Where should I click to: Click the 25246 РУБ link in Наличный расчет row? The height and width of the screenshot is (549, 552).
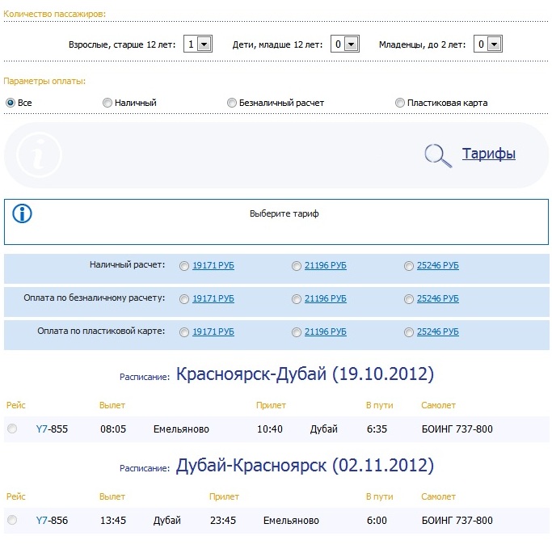[x=437, y=265]
